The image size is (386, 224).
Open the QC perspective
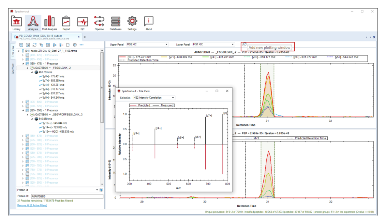[83, 23]
